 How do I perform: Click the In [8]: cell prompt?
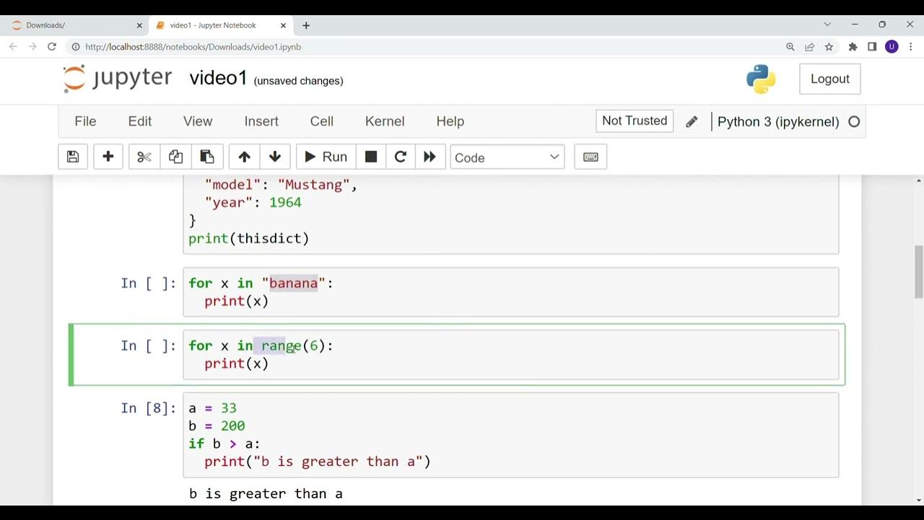pos(148,409)
